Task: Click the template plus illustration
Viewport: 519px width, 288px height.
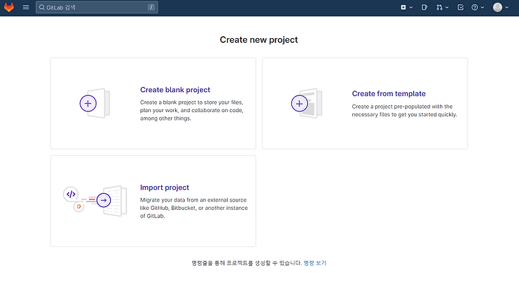Action: coord(299,103)
